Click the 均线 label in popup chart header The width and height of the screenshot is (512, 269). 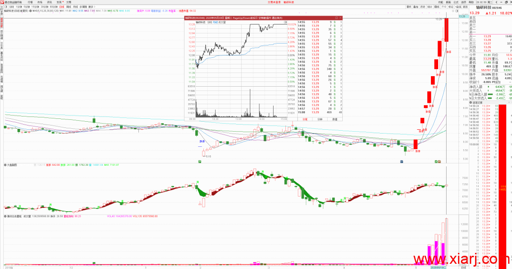point(215,23)
